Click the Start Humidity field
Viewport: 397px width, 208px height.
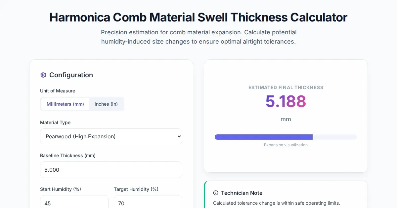tap(74, 203)
